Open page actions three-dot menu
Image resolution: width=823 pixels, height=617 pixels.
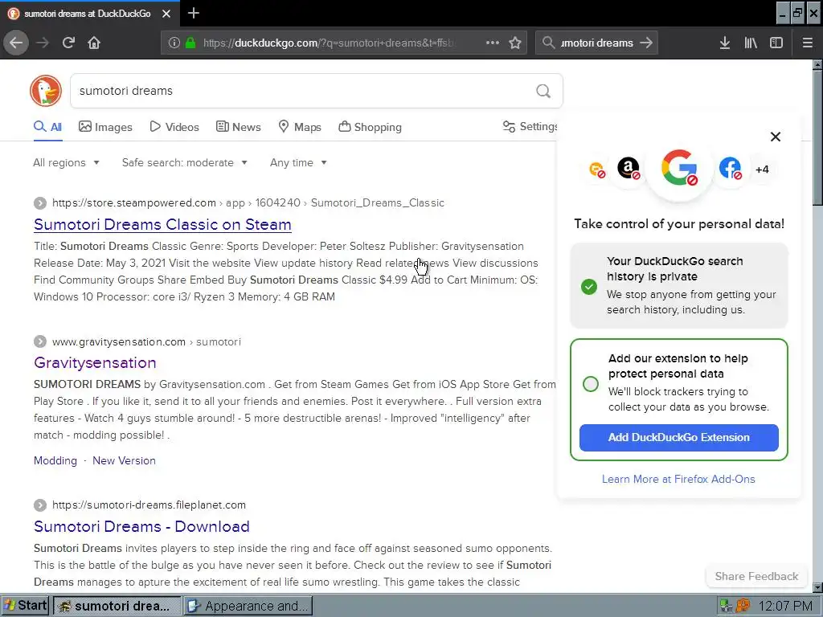click(x=493, y=43)
